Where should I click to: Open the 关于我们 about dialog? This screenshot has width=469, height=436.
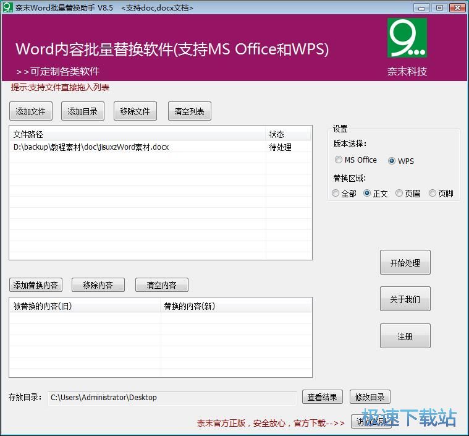coord(405,299)
